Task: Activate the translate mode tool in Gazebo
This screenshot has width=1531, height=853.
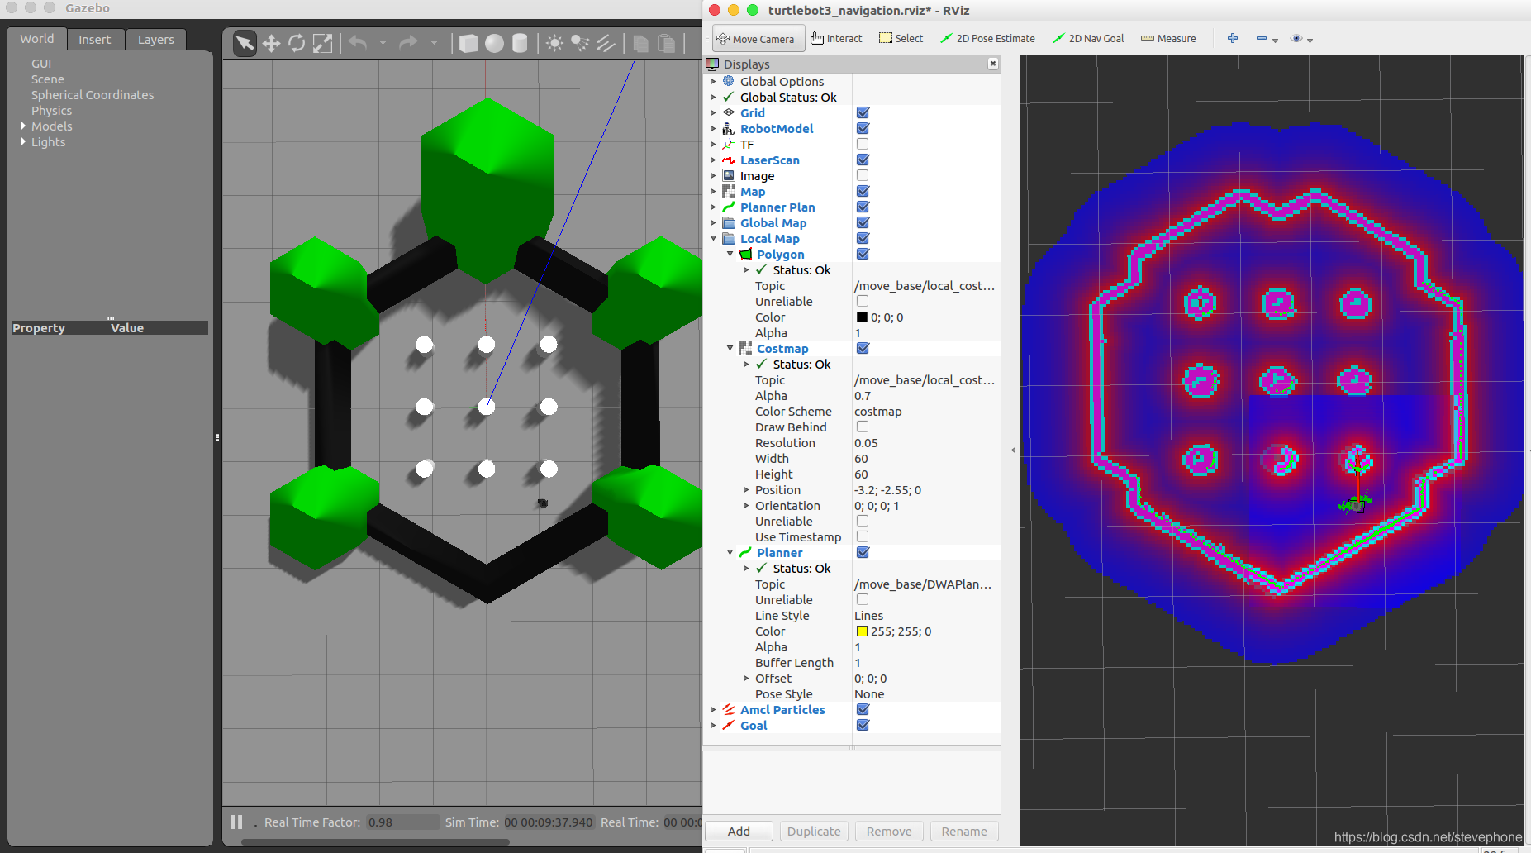Action: coord(271,43)
